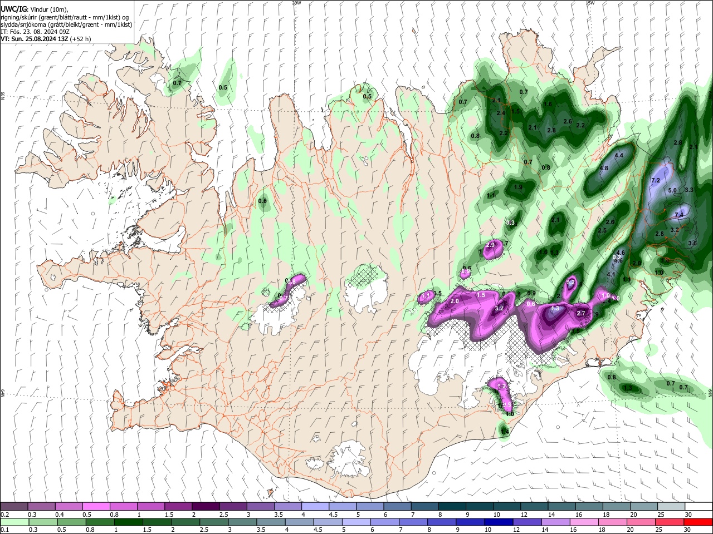Click the 4.1 rainfall label
Viewport: 713px width, 534px height.
click(611, 274)
